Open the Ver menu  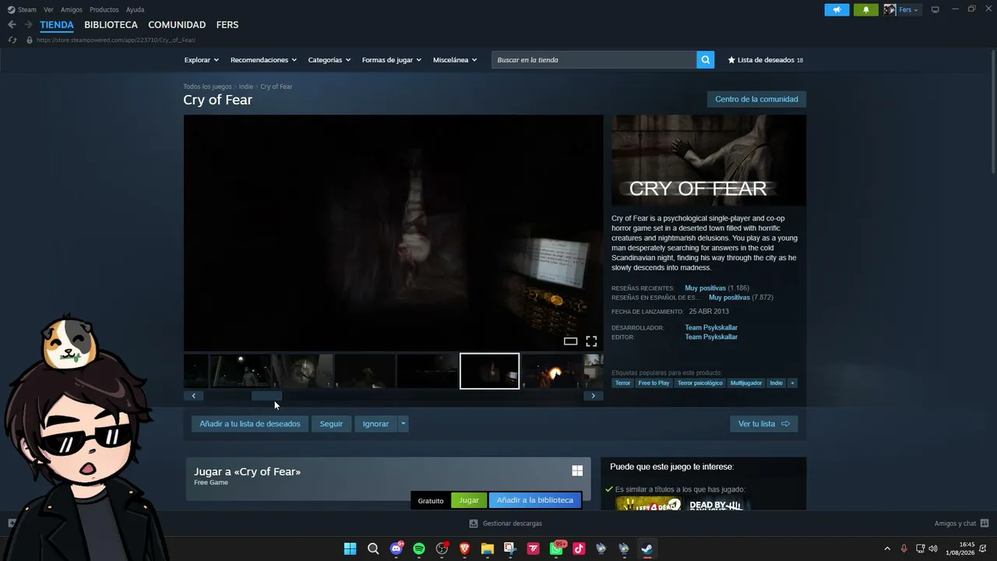(48, 10)
